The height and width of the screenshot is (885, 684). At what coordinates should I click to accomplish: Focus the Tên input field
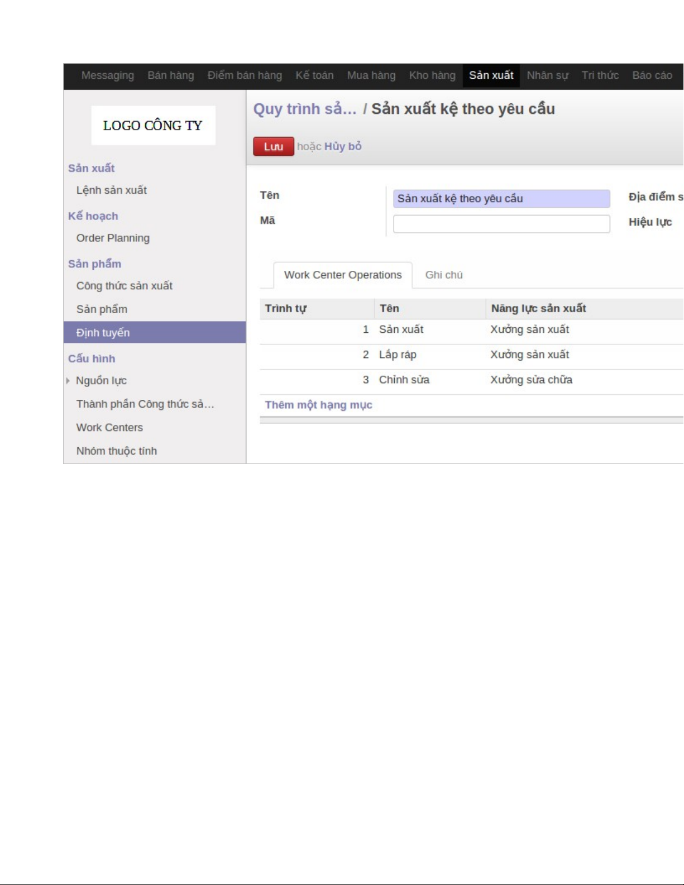501,199
